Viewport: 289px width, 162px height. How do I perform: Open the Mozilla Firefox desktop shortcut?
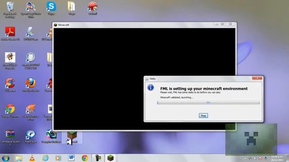point(31,85)
